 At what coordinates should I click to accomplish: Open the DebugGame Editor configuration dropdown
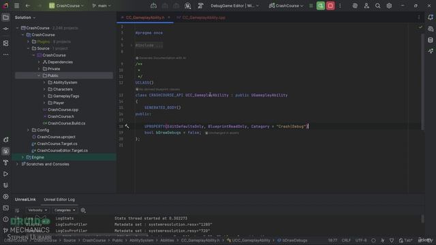coord(234,5)
